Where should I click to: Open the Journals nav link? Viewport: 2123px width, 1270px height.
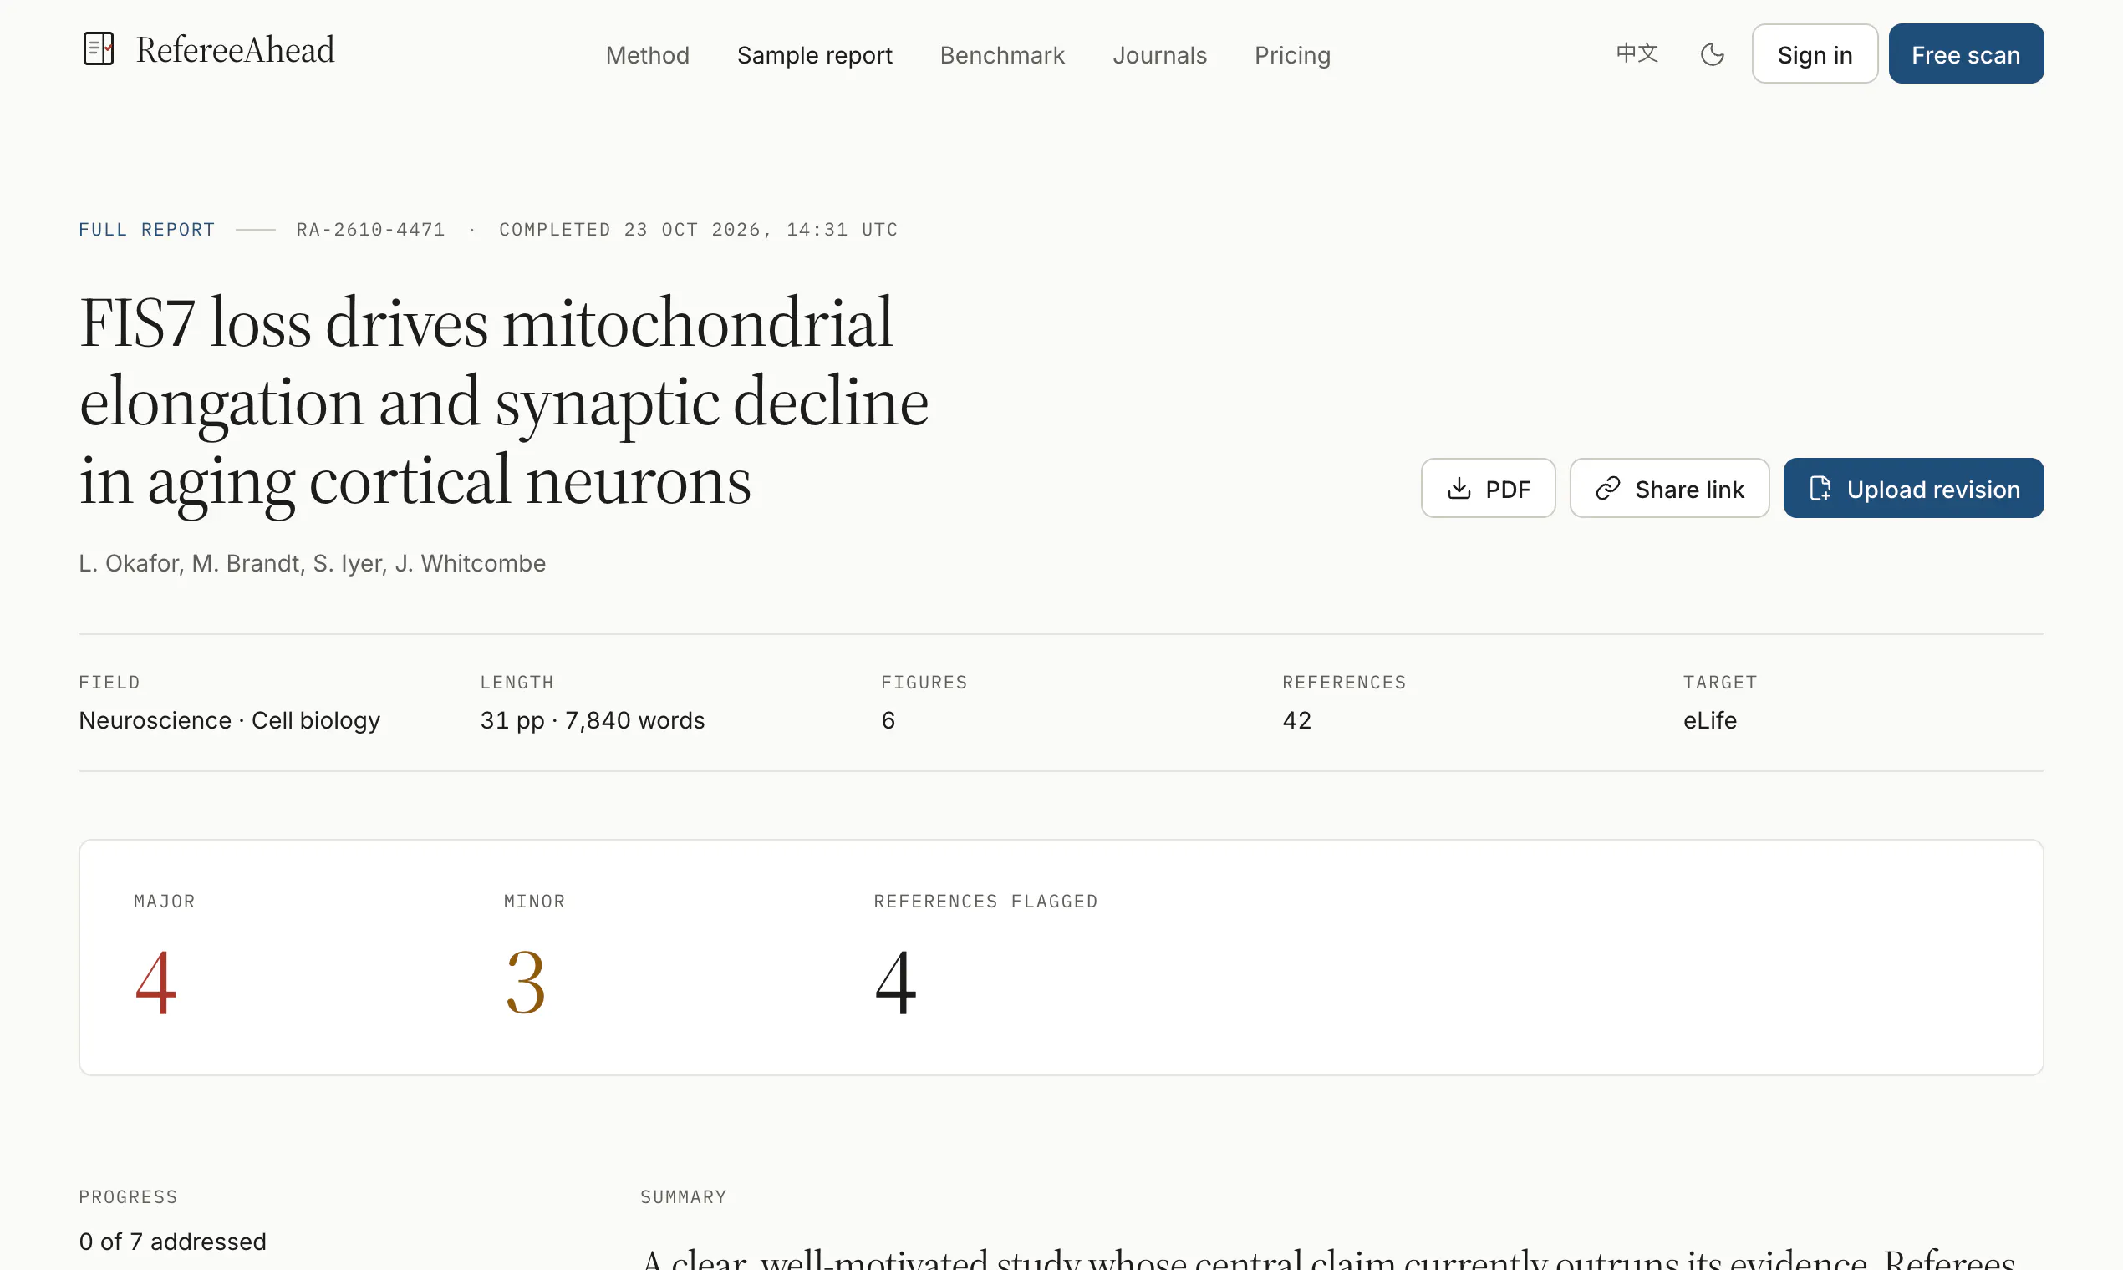[x=1159, y=55]
